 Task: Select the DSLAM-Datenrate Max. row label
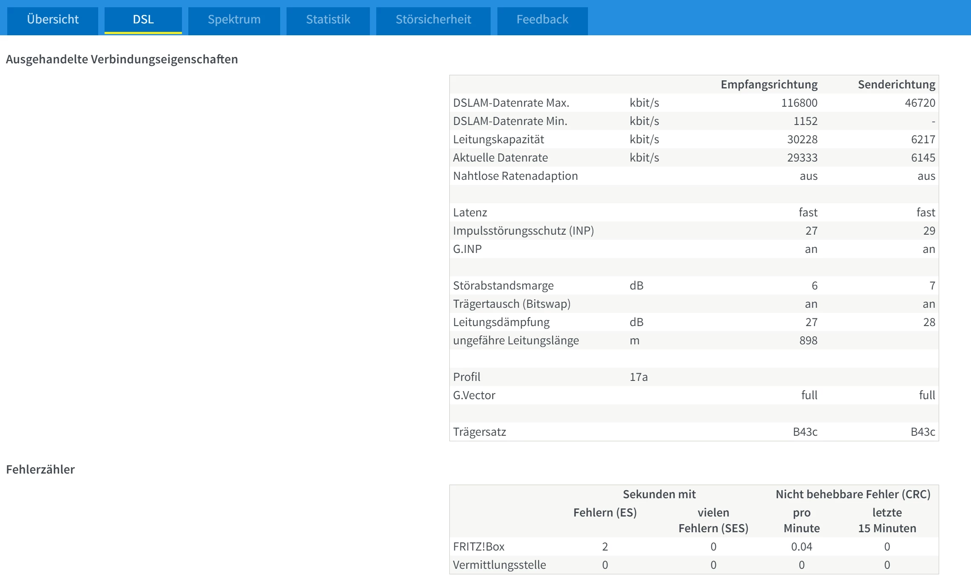tap(511, 103)
